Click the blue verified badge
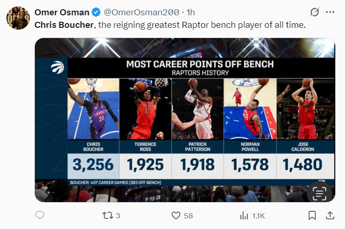This screenshot has width=345, height=229. tap(96, 12)
